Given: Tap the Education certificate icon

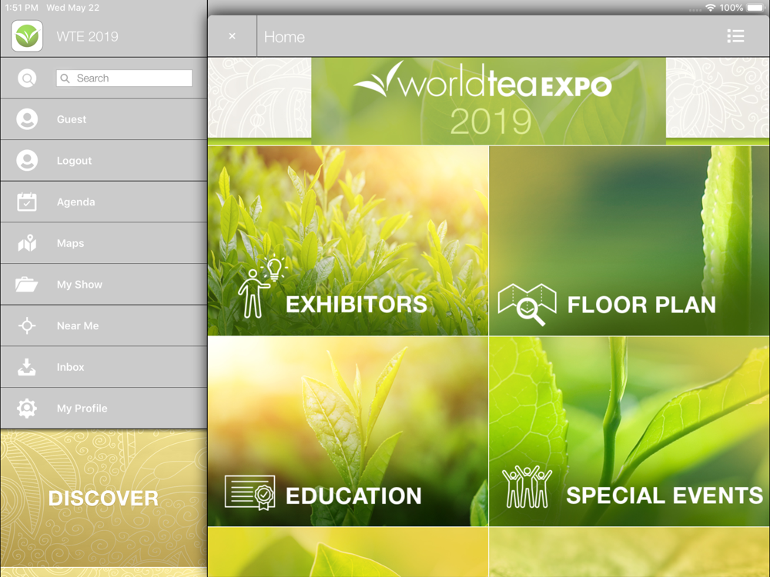Looking at the screenshot, I should 250,492.
